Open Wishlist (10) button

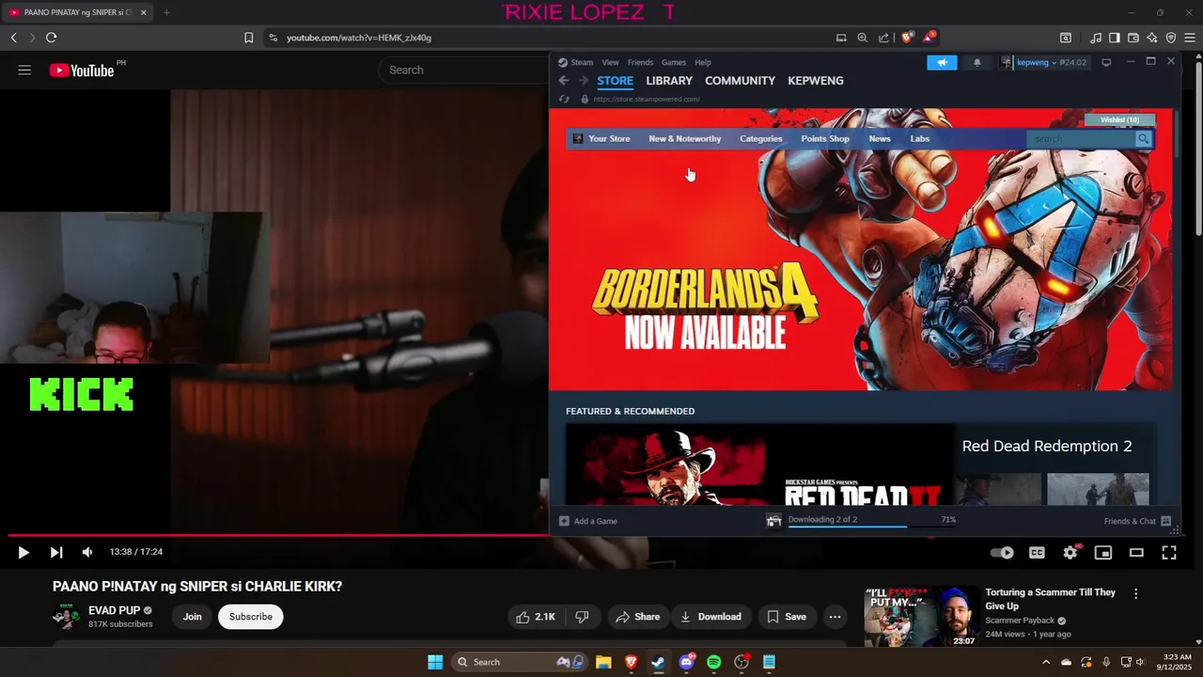[x=1120, y=119]
